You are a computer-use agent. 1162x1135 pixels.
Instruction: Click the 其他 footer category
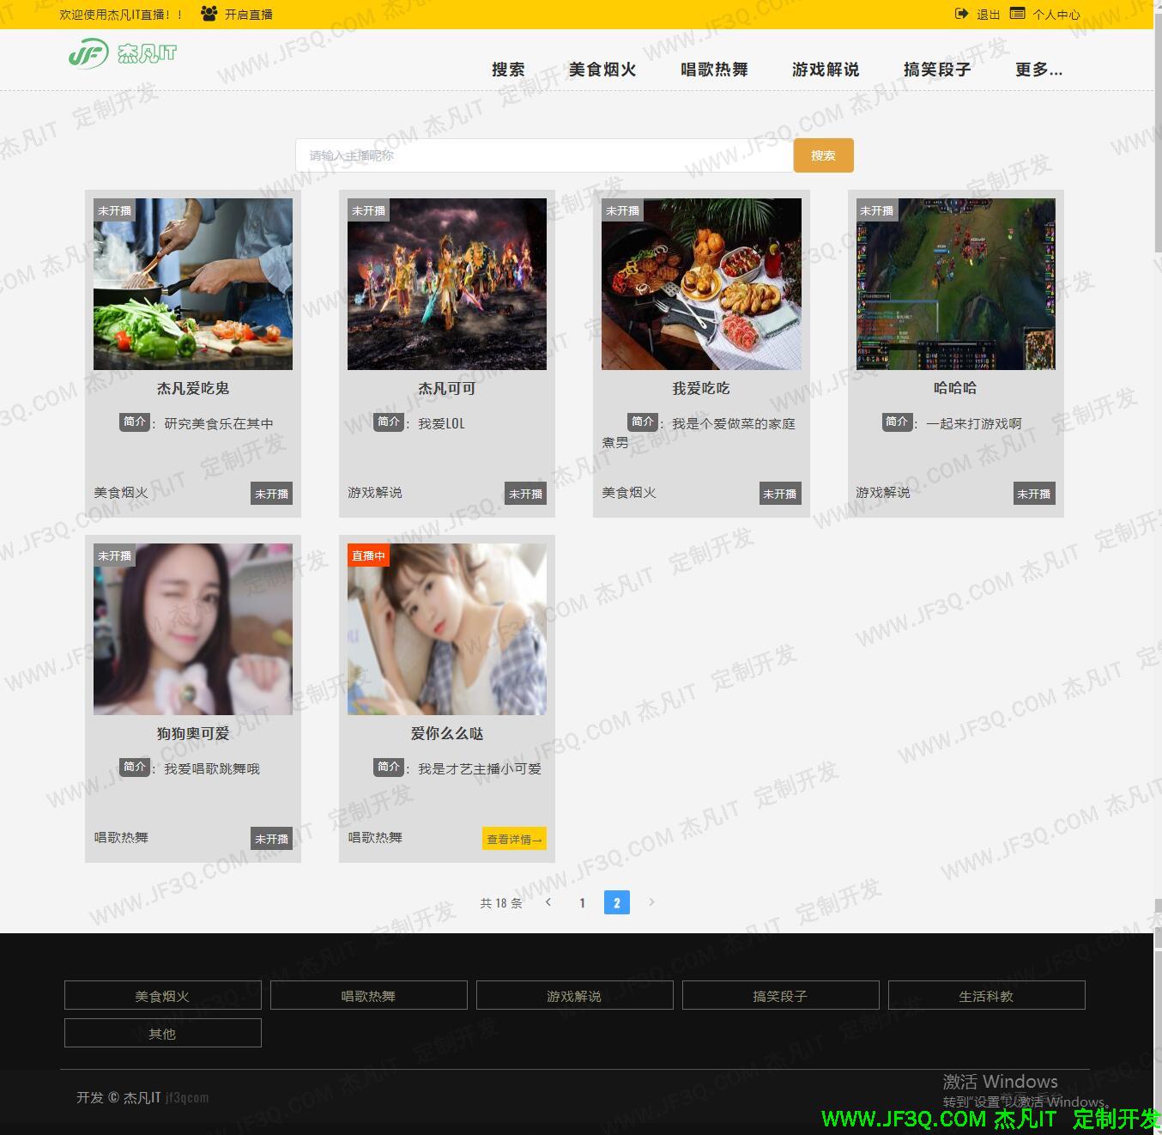click(162, 1033)
